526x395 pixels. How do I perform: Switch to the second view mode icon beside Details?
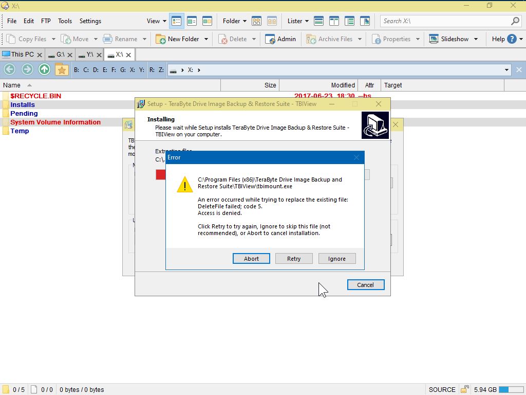click(192, 21)
